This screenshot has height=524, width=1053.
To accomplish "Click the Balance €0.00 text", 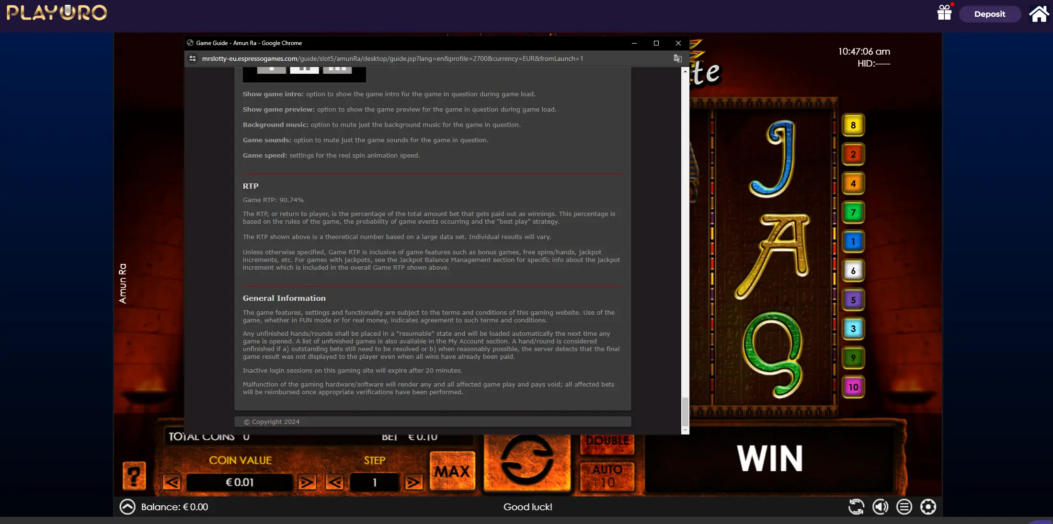I will click(174, 507).
